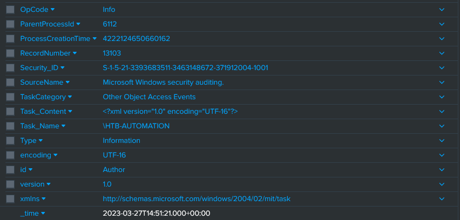Select the ParentProcessId checkbox

(x=10, y=24)
